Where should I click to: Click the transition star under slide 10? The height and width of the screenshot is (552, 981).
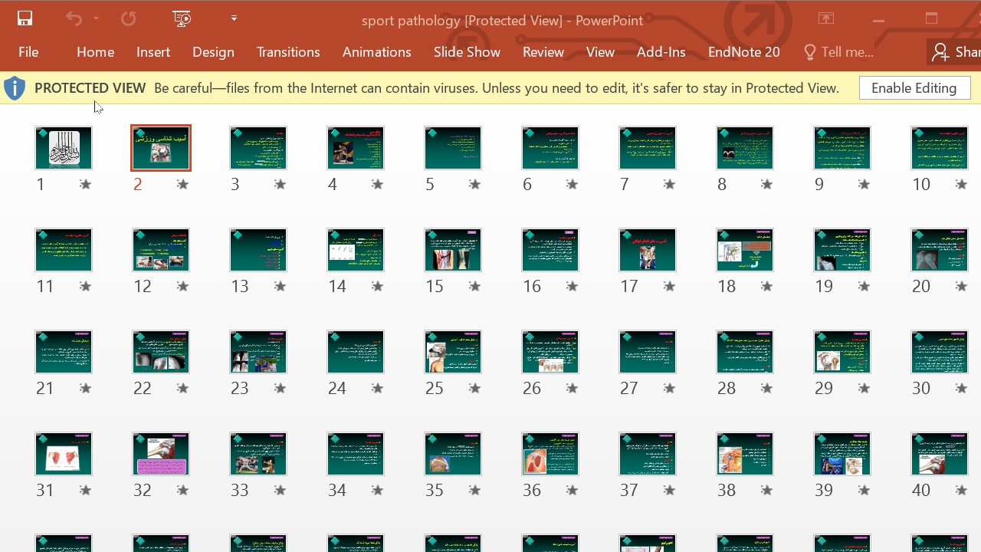tap(961, 184)
